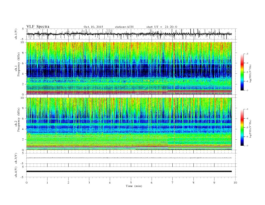Click the time axis tick label "10"
The width and height of the screenshot is (265, 205).
tap(235, 183)
